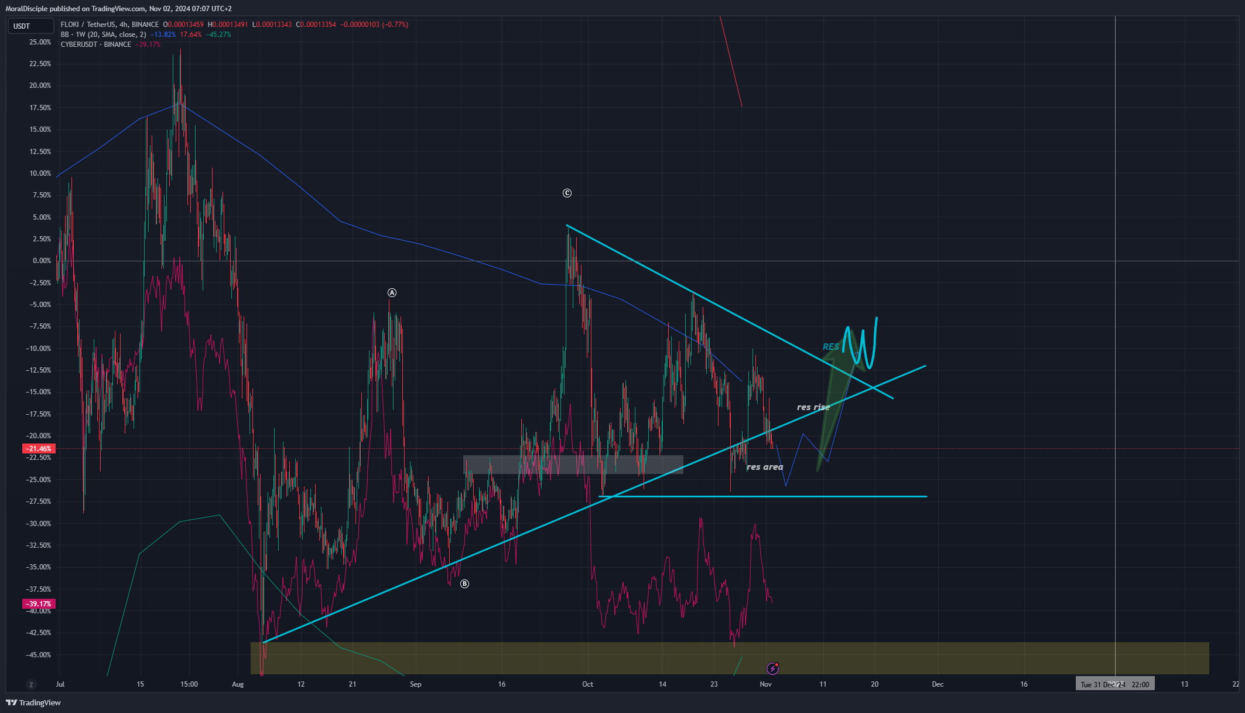Screen dimensions: 1245x713
Task: Click the 'res rise' annotation text
Action: coord(813,407)
